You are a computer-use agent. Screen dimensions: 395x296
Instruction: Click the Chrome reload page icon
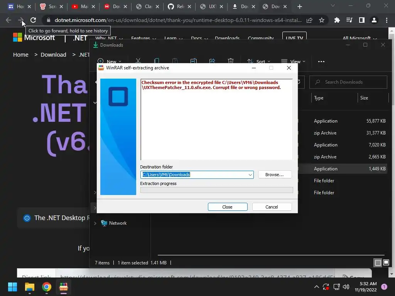(x=33, y=20)
